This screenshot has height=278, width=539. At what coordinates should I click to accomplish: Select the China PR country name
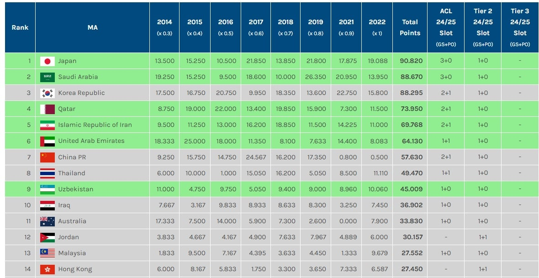(x=72, y=157)
